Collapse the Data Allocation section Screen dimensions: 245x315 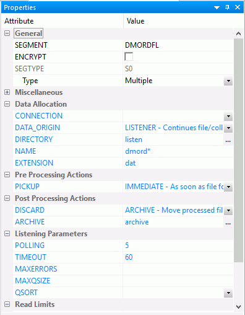[x=7, y=104]
